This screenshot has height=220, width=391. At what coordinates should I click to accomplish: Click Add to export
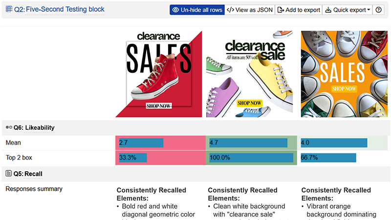click(299, 10)
